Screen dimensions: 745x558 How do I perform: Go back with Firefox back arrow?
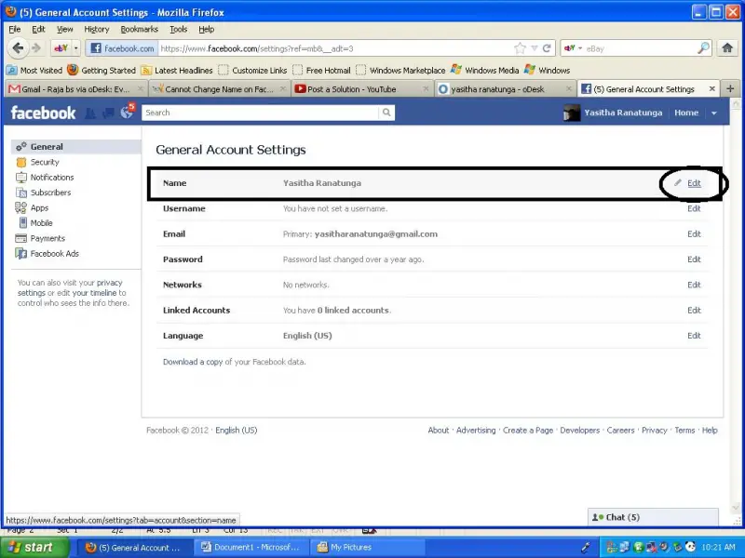click(x=18, y=48)
